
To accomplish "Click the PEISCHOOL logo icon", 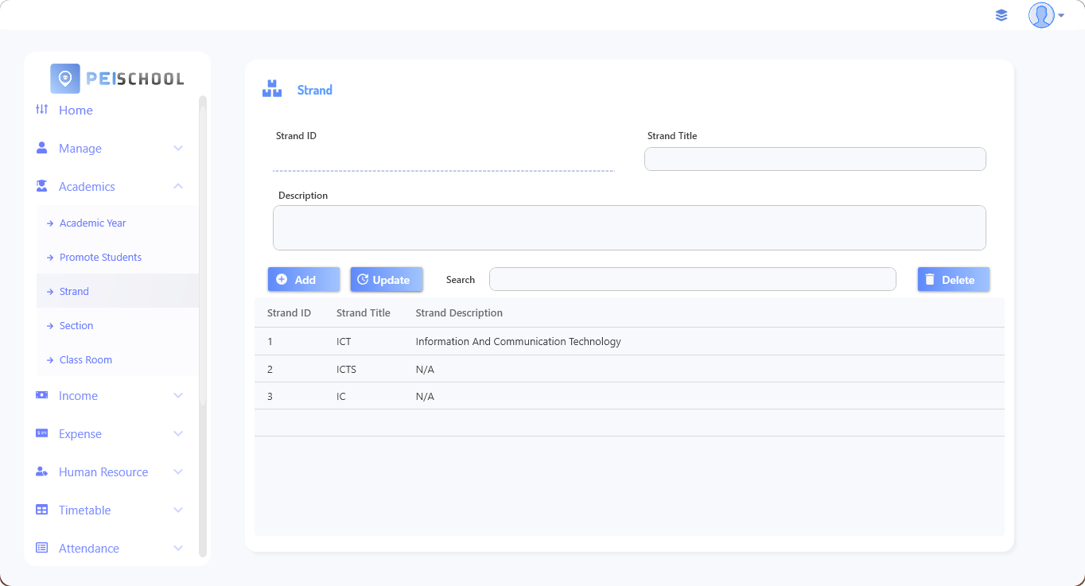I will tap(65, 79).
